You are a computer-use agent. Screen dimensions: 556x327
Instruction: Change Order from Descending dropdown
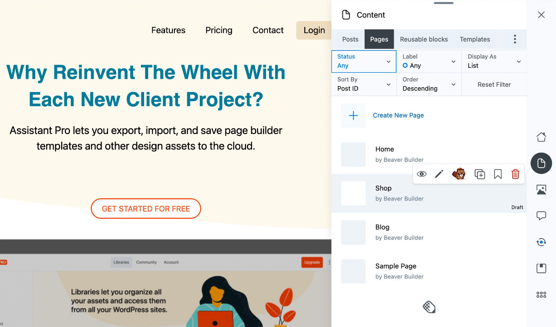point(429,84)
